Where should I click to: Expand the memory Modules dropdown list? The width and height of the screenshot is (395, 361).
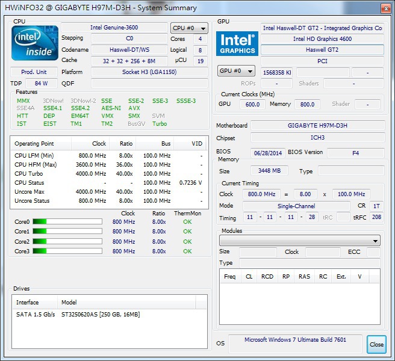(299, 241)
